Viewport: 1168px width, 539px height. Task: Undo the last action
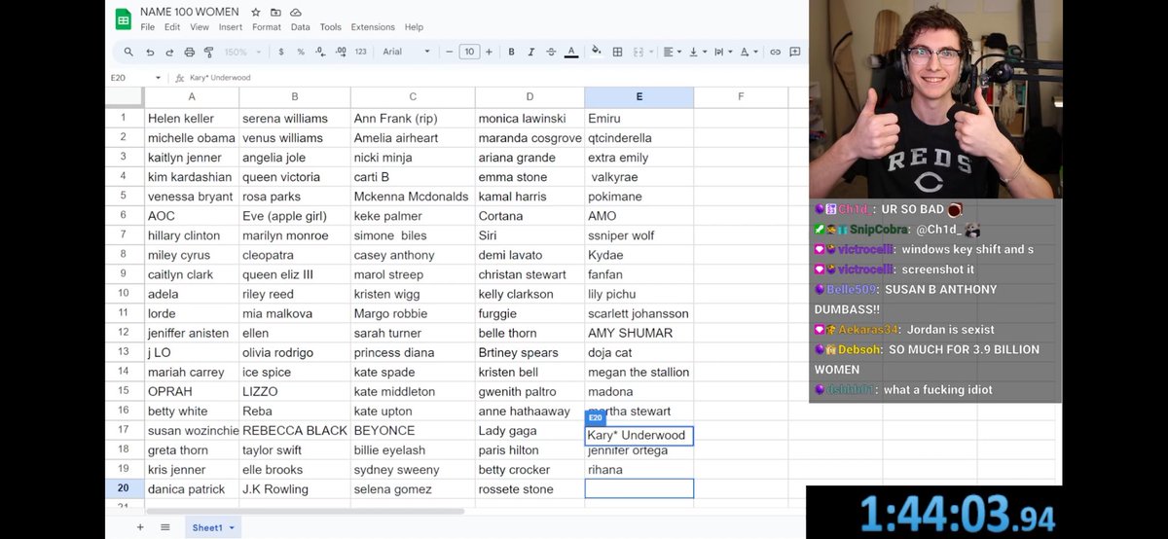coord(150,52)
